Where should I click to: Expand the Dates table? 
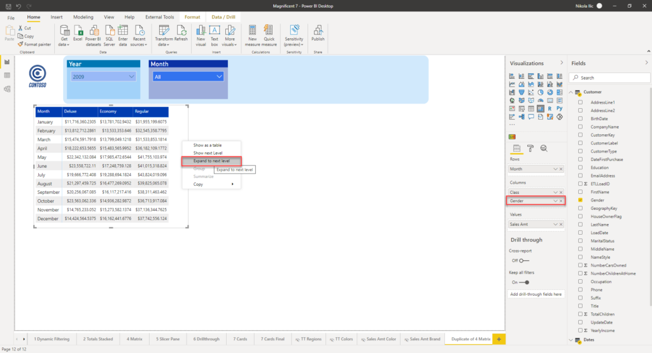tap(571, 340)
